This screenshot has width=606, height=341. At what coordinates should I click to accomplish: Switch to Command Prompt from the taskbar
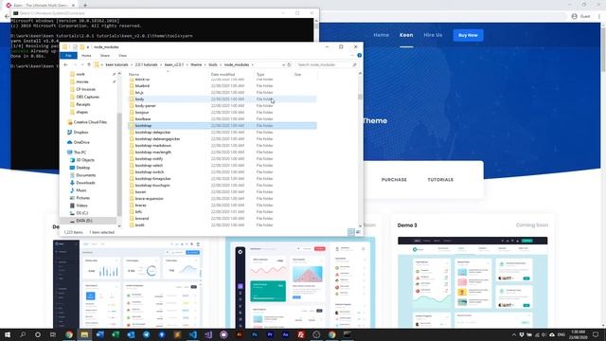click(x=348, y=334)
